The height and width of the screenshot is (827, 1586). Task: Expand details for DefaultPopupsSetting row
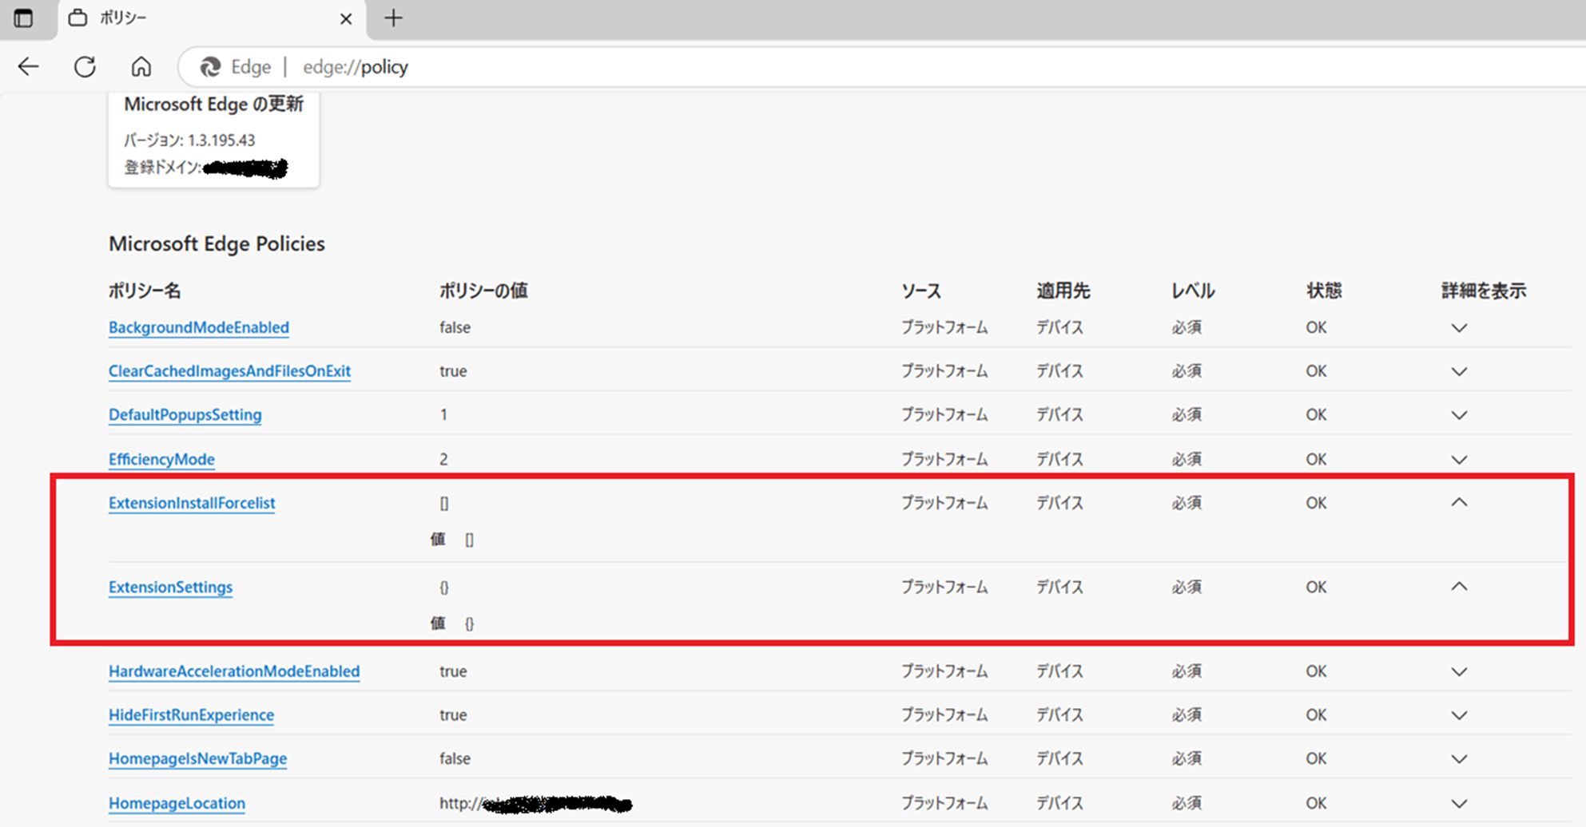pos(1459,416)
